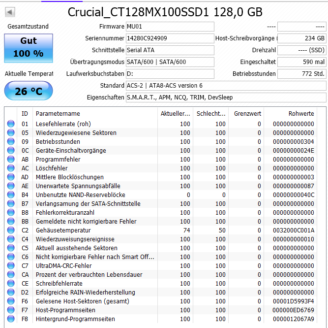The width and height of the screenshot is (328, 328).
Task: Select raw value 000000ED6769
Action: pos(294,310)
